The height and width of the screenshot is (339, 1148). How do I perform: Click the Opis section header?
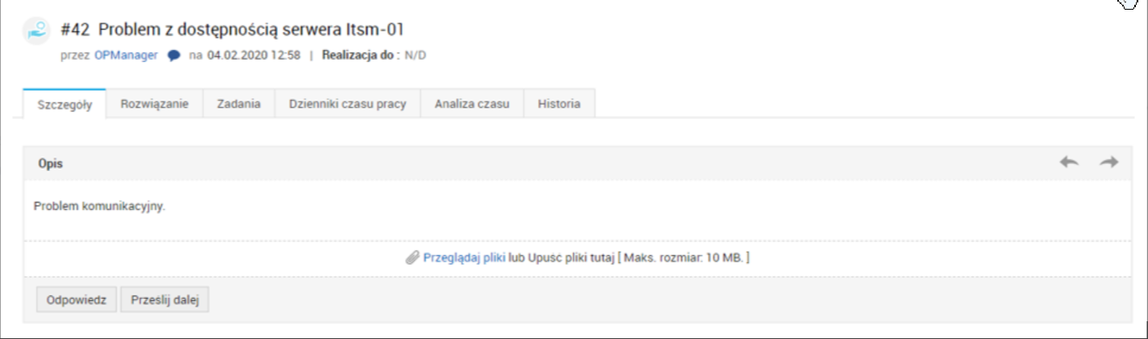51,163
